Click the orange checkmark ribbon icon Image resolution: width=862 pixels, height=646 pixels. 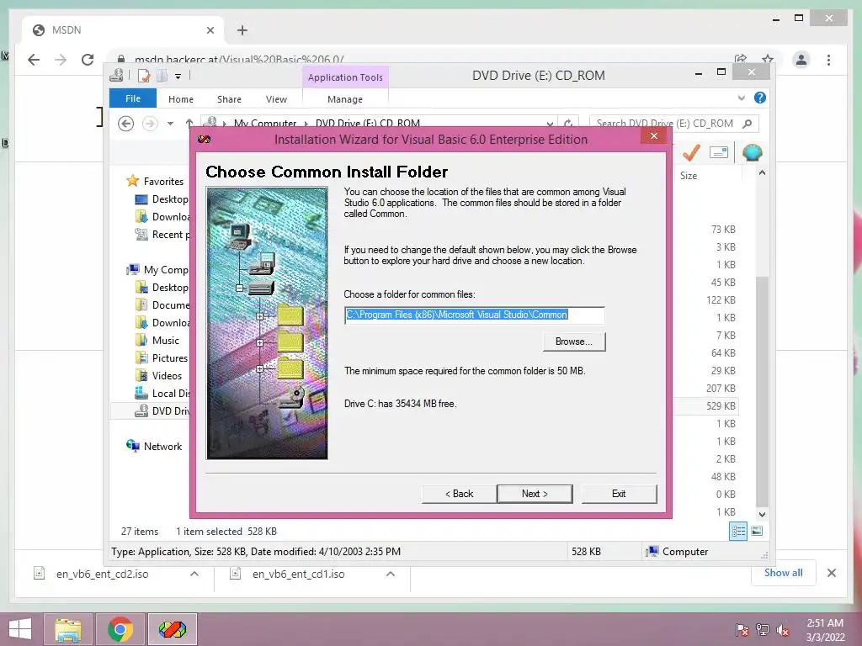[x=691, y=152]
